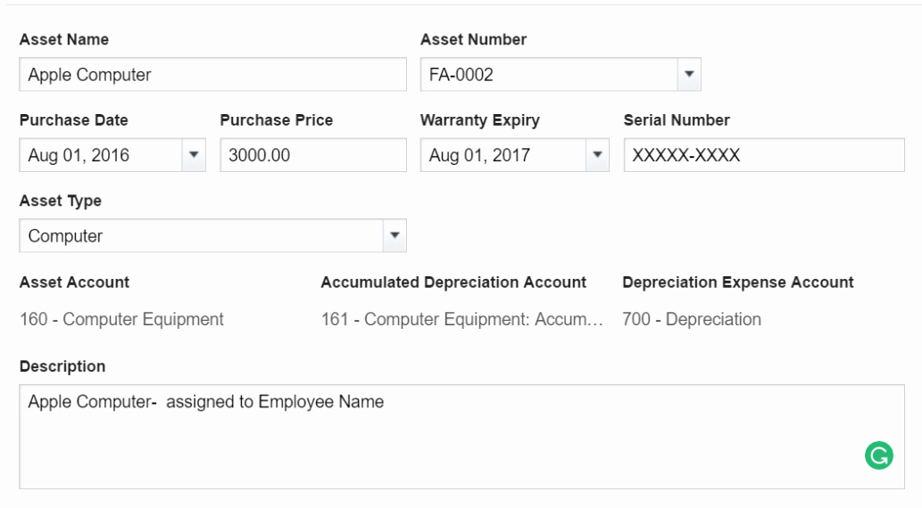922x508 pixels.
Task: Click the Asset Name field with Apple Computer
Action: click(212, 74)
